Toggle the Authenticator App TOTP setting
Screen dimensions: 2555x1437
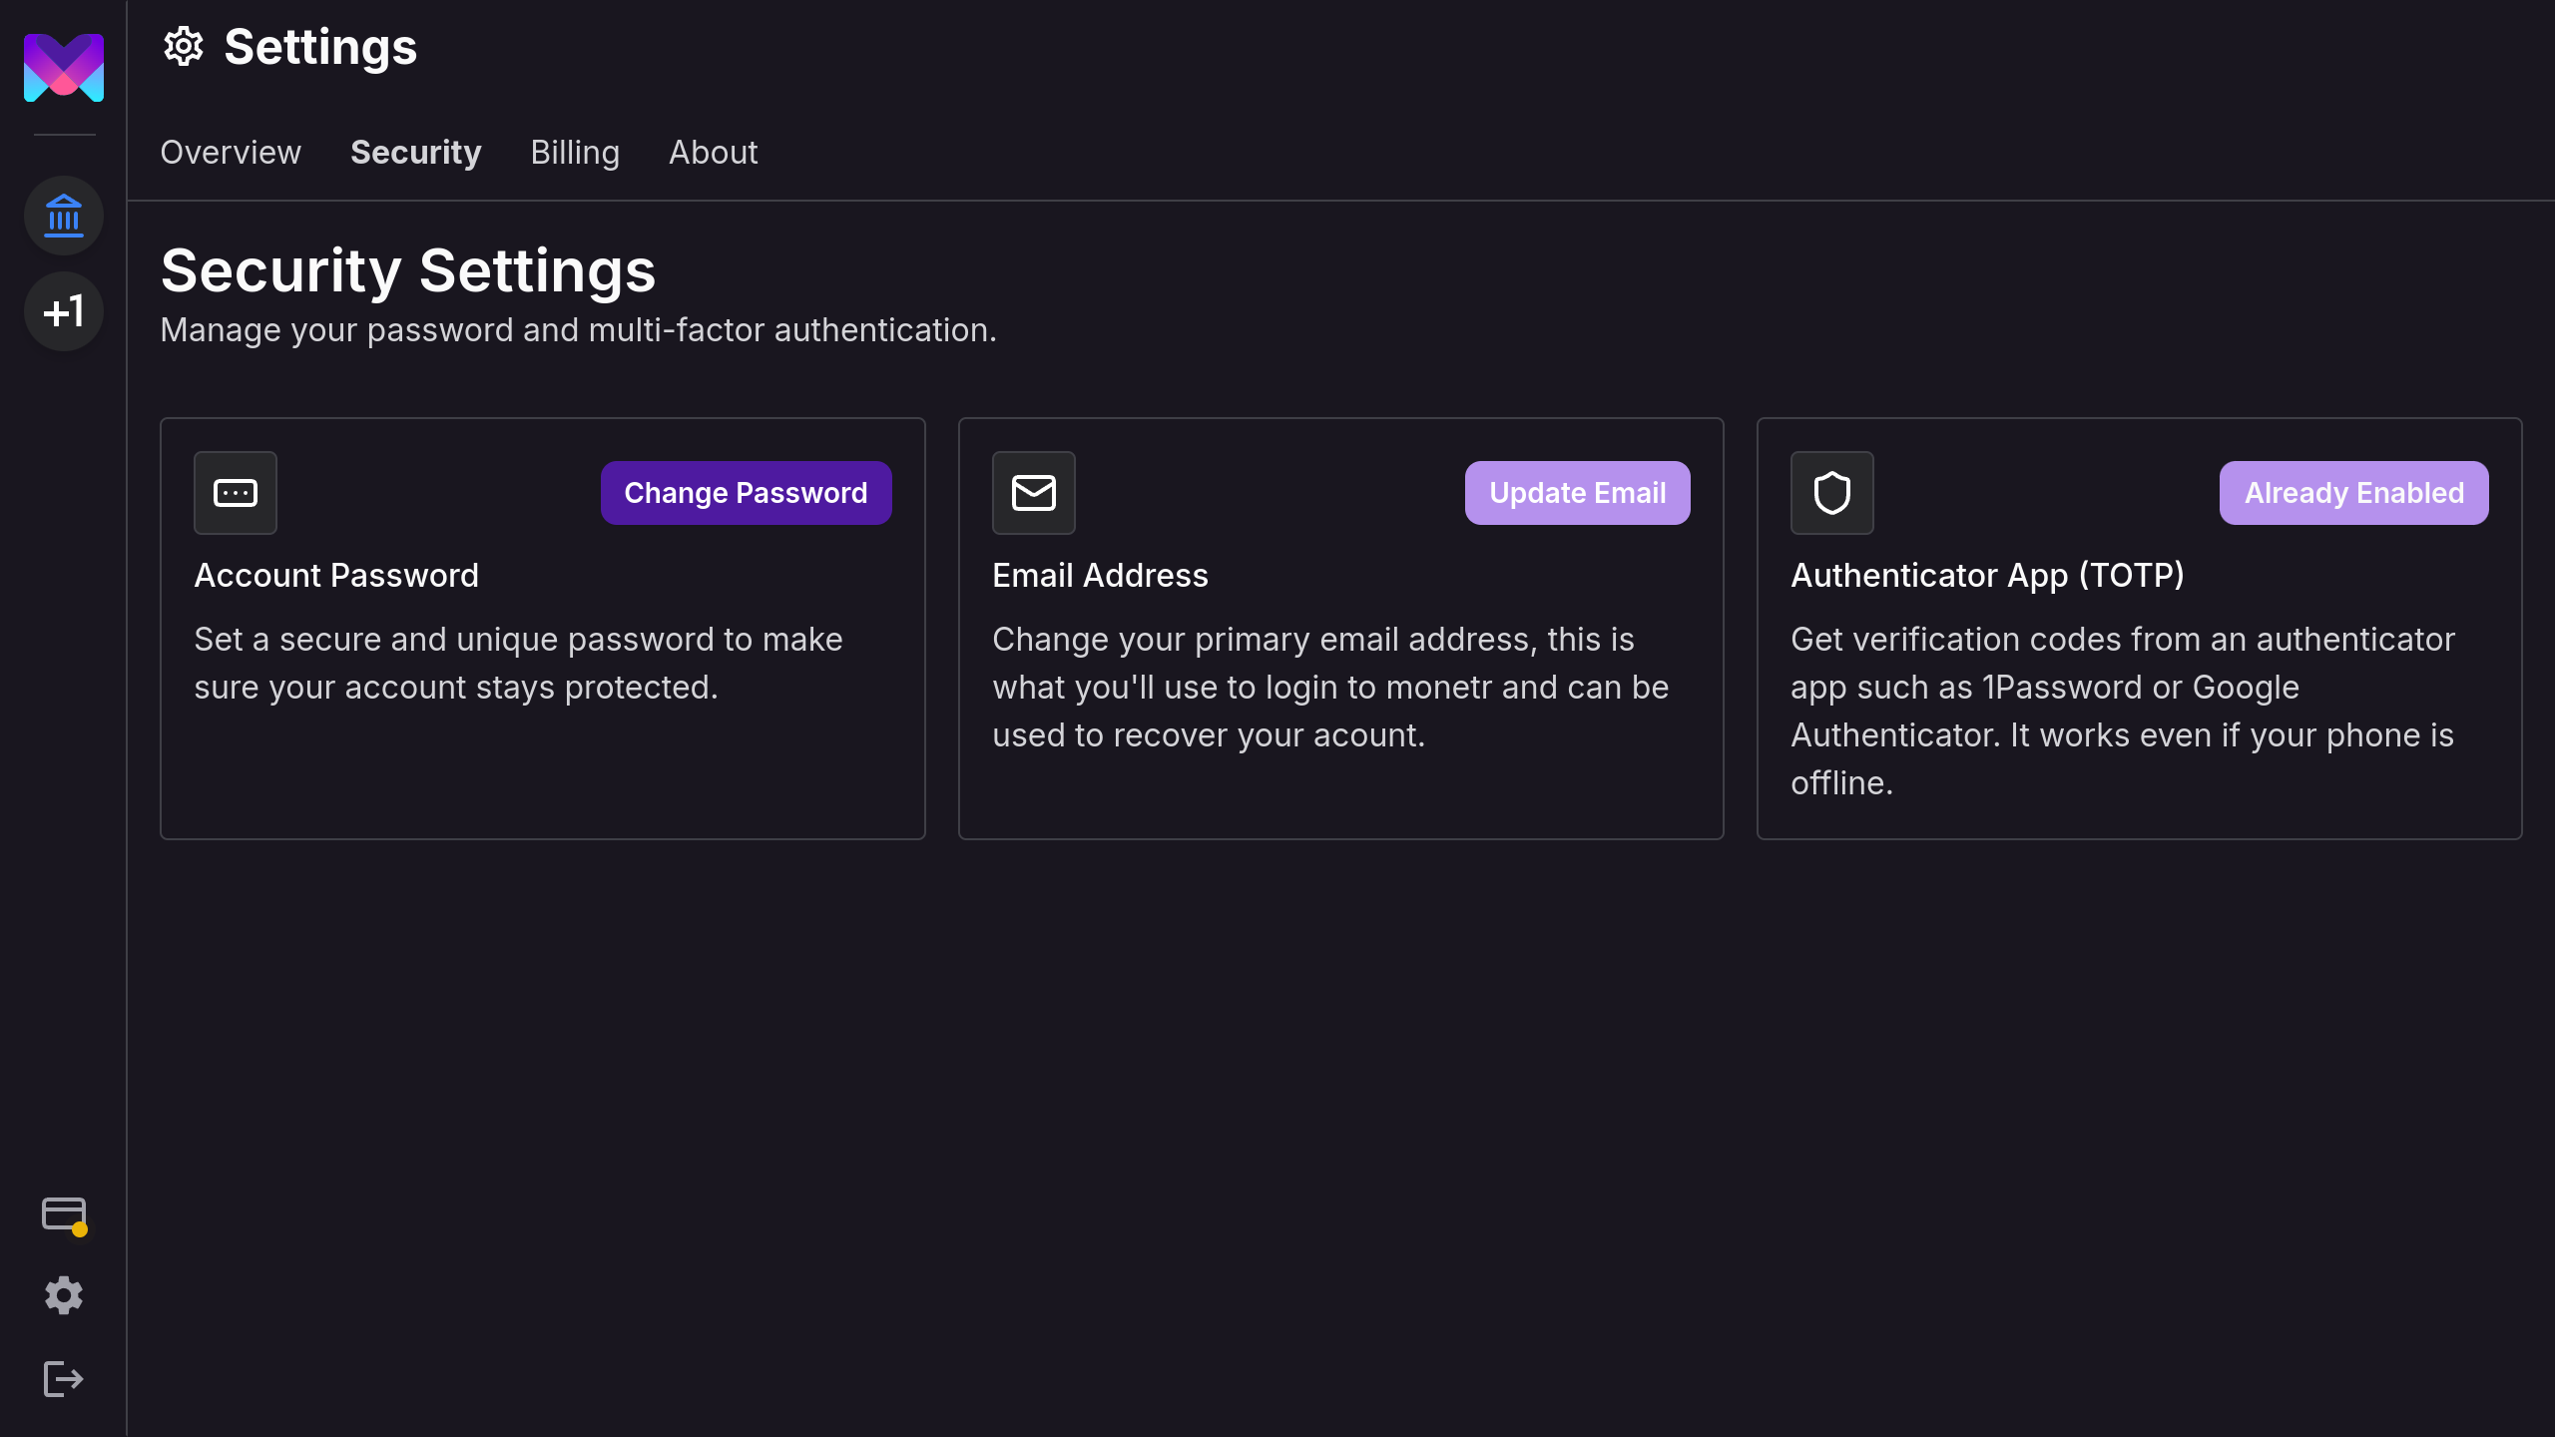pyautogui.click(x=2353, y=493)
